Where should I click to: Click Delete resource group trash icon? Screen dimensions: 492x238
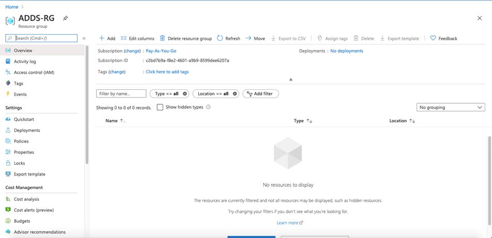point(162,38)
